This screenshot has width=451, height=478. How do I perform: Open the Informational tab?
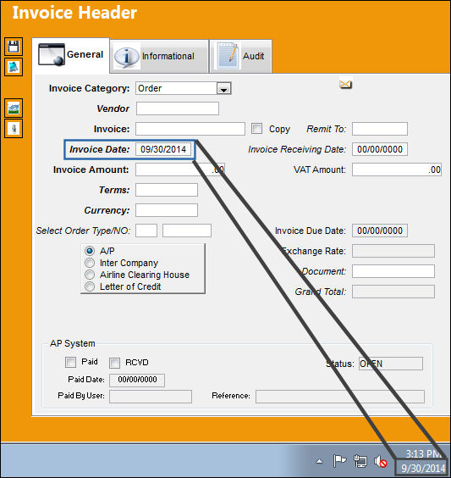159,56
